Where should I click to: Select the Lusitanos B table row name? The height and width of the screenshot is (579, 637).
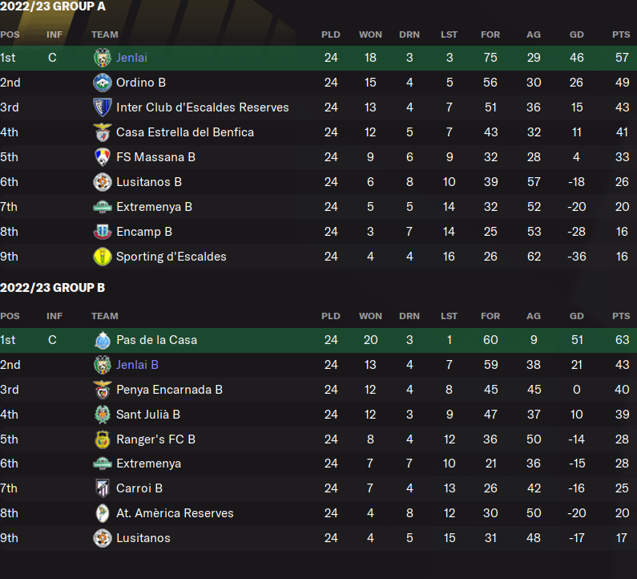148,182
